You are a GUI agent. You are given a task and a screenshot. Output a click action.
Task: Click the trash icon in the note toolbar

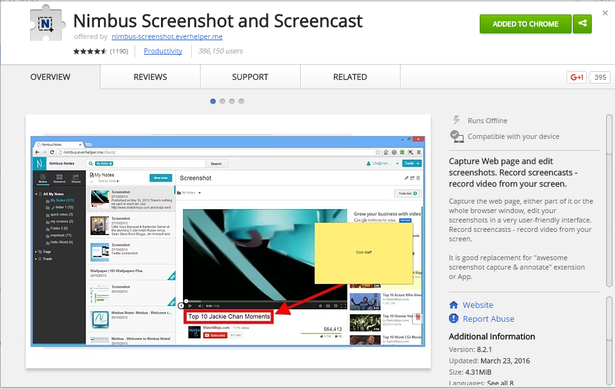tap(418, 178)
